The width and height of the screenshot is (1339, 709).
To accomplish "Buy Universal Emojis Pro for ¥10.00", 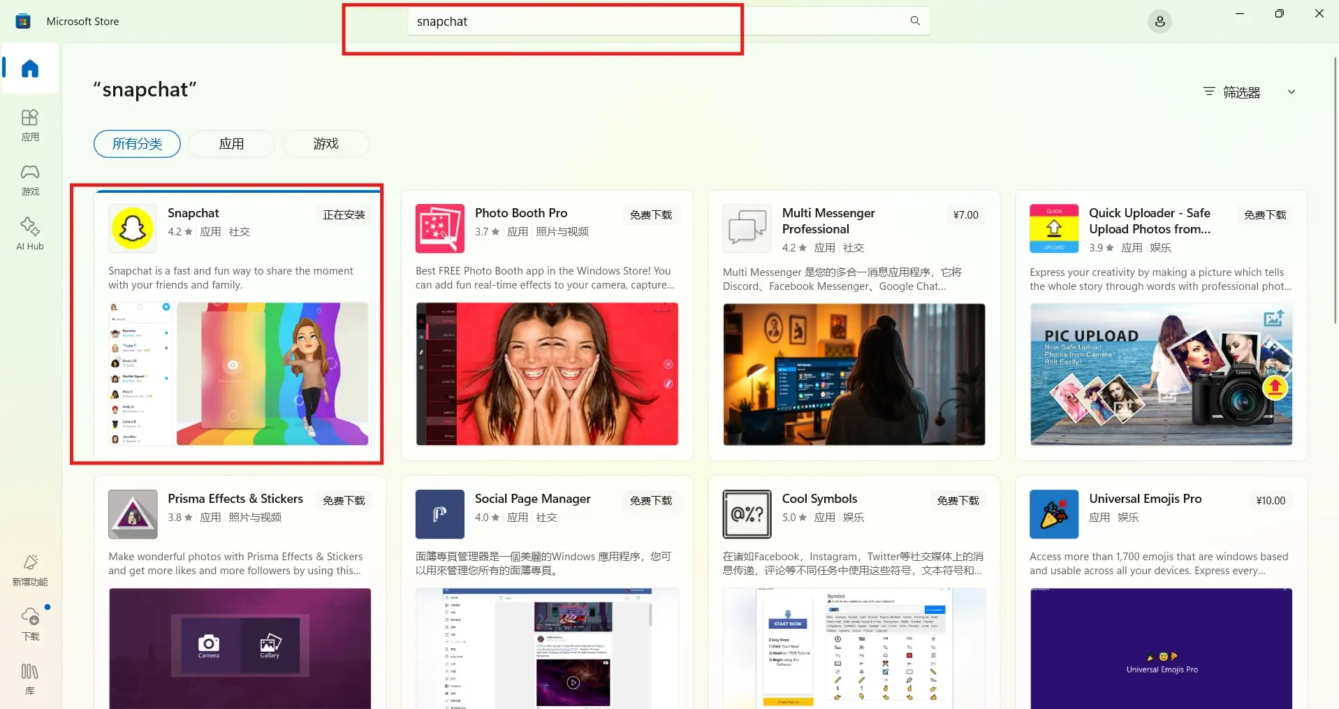I will coord(1271,501).
